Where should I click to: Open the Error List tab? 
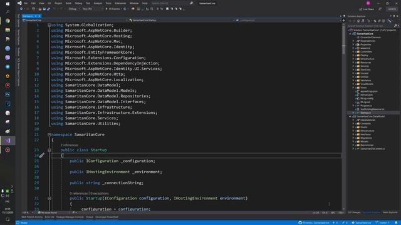click(49, 217)
